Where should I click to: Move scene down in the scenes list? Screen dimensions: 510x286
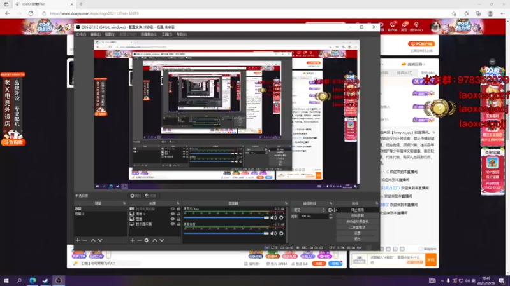tap(100, 240)
